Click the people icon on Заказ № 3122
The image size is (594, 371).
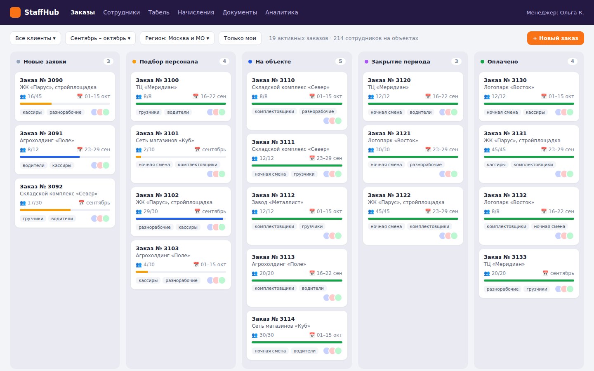tap(371, 211)
